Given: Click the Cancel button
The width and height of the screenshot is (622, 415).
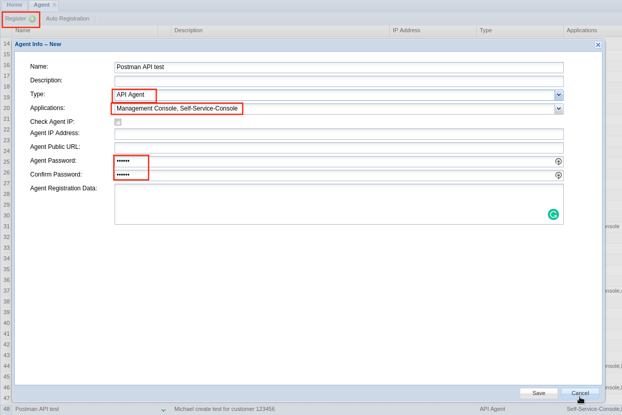Looking at the screenshot, I should click(580, 393).
